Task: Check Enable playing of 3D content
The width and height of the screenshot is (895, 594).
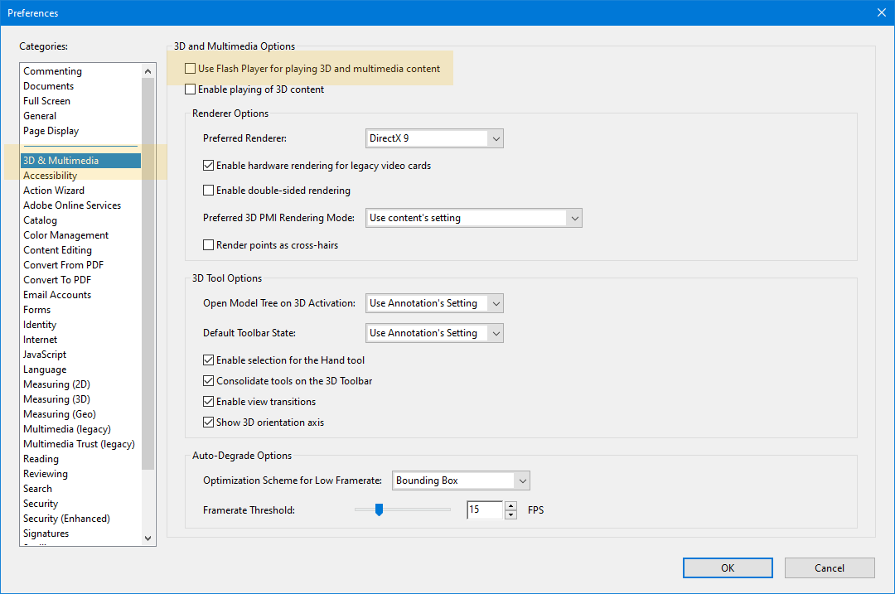Action: tap(190, 89)
